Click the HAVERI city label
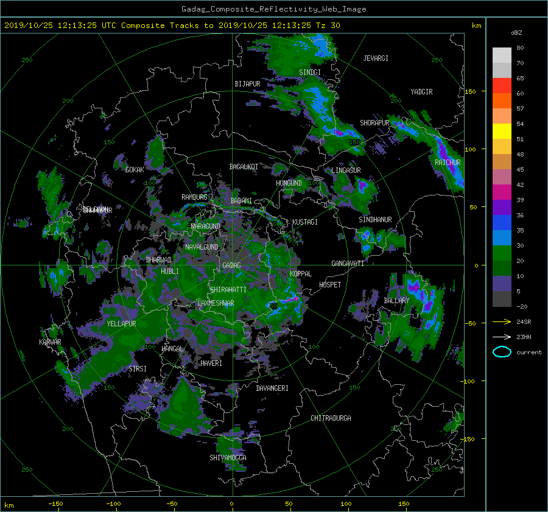Viewport: 548px width, 512px height. tap(211, 363)
